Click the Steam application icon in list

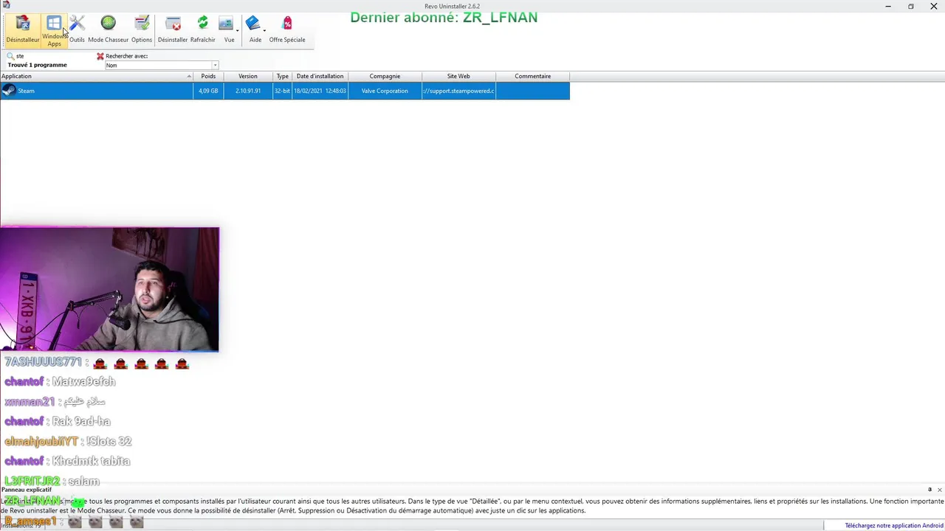9,91
